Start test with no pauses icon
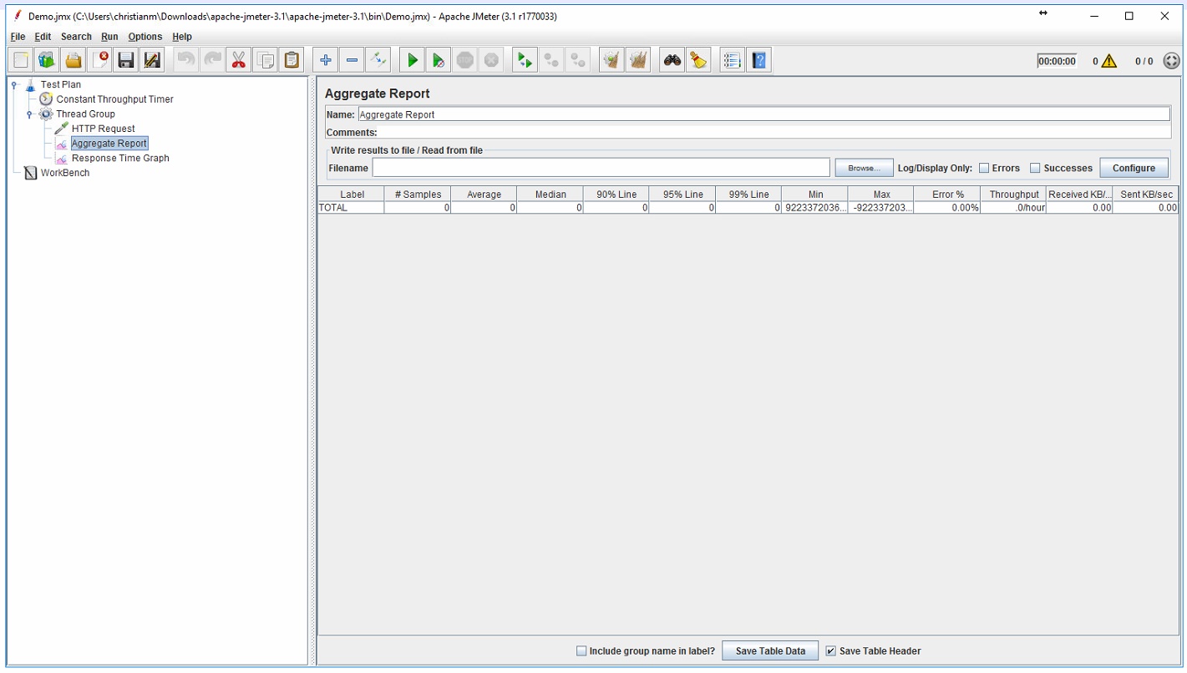Image resolution: width=1187 pixels, height=673 pixels. pyautogui.click(x=438, y=60)
